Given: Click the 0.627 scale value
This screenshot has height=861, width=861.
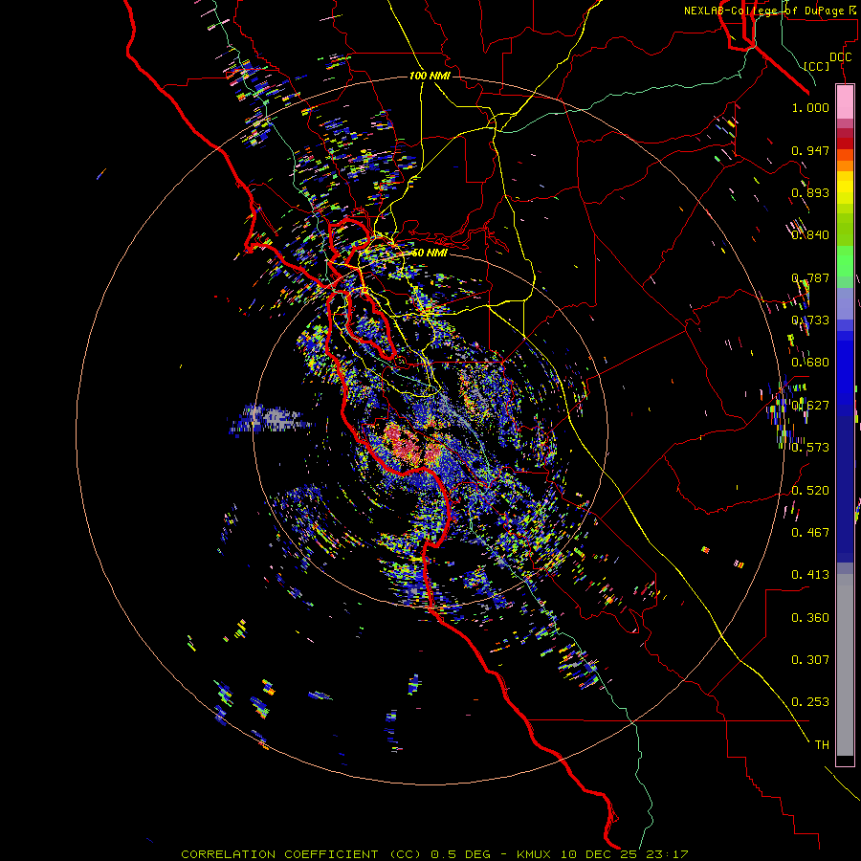Looking at the screenshot, I should (810, 406).
